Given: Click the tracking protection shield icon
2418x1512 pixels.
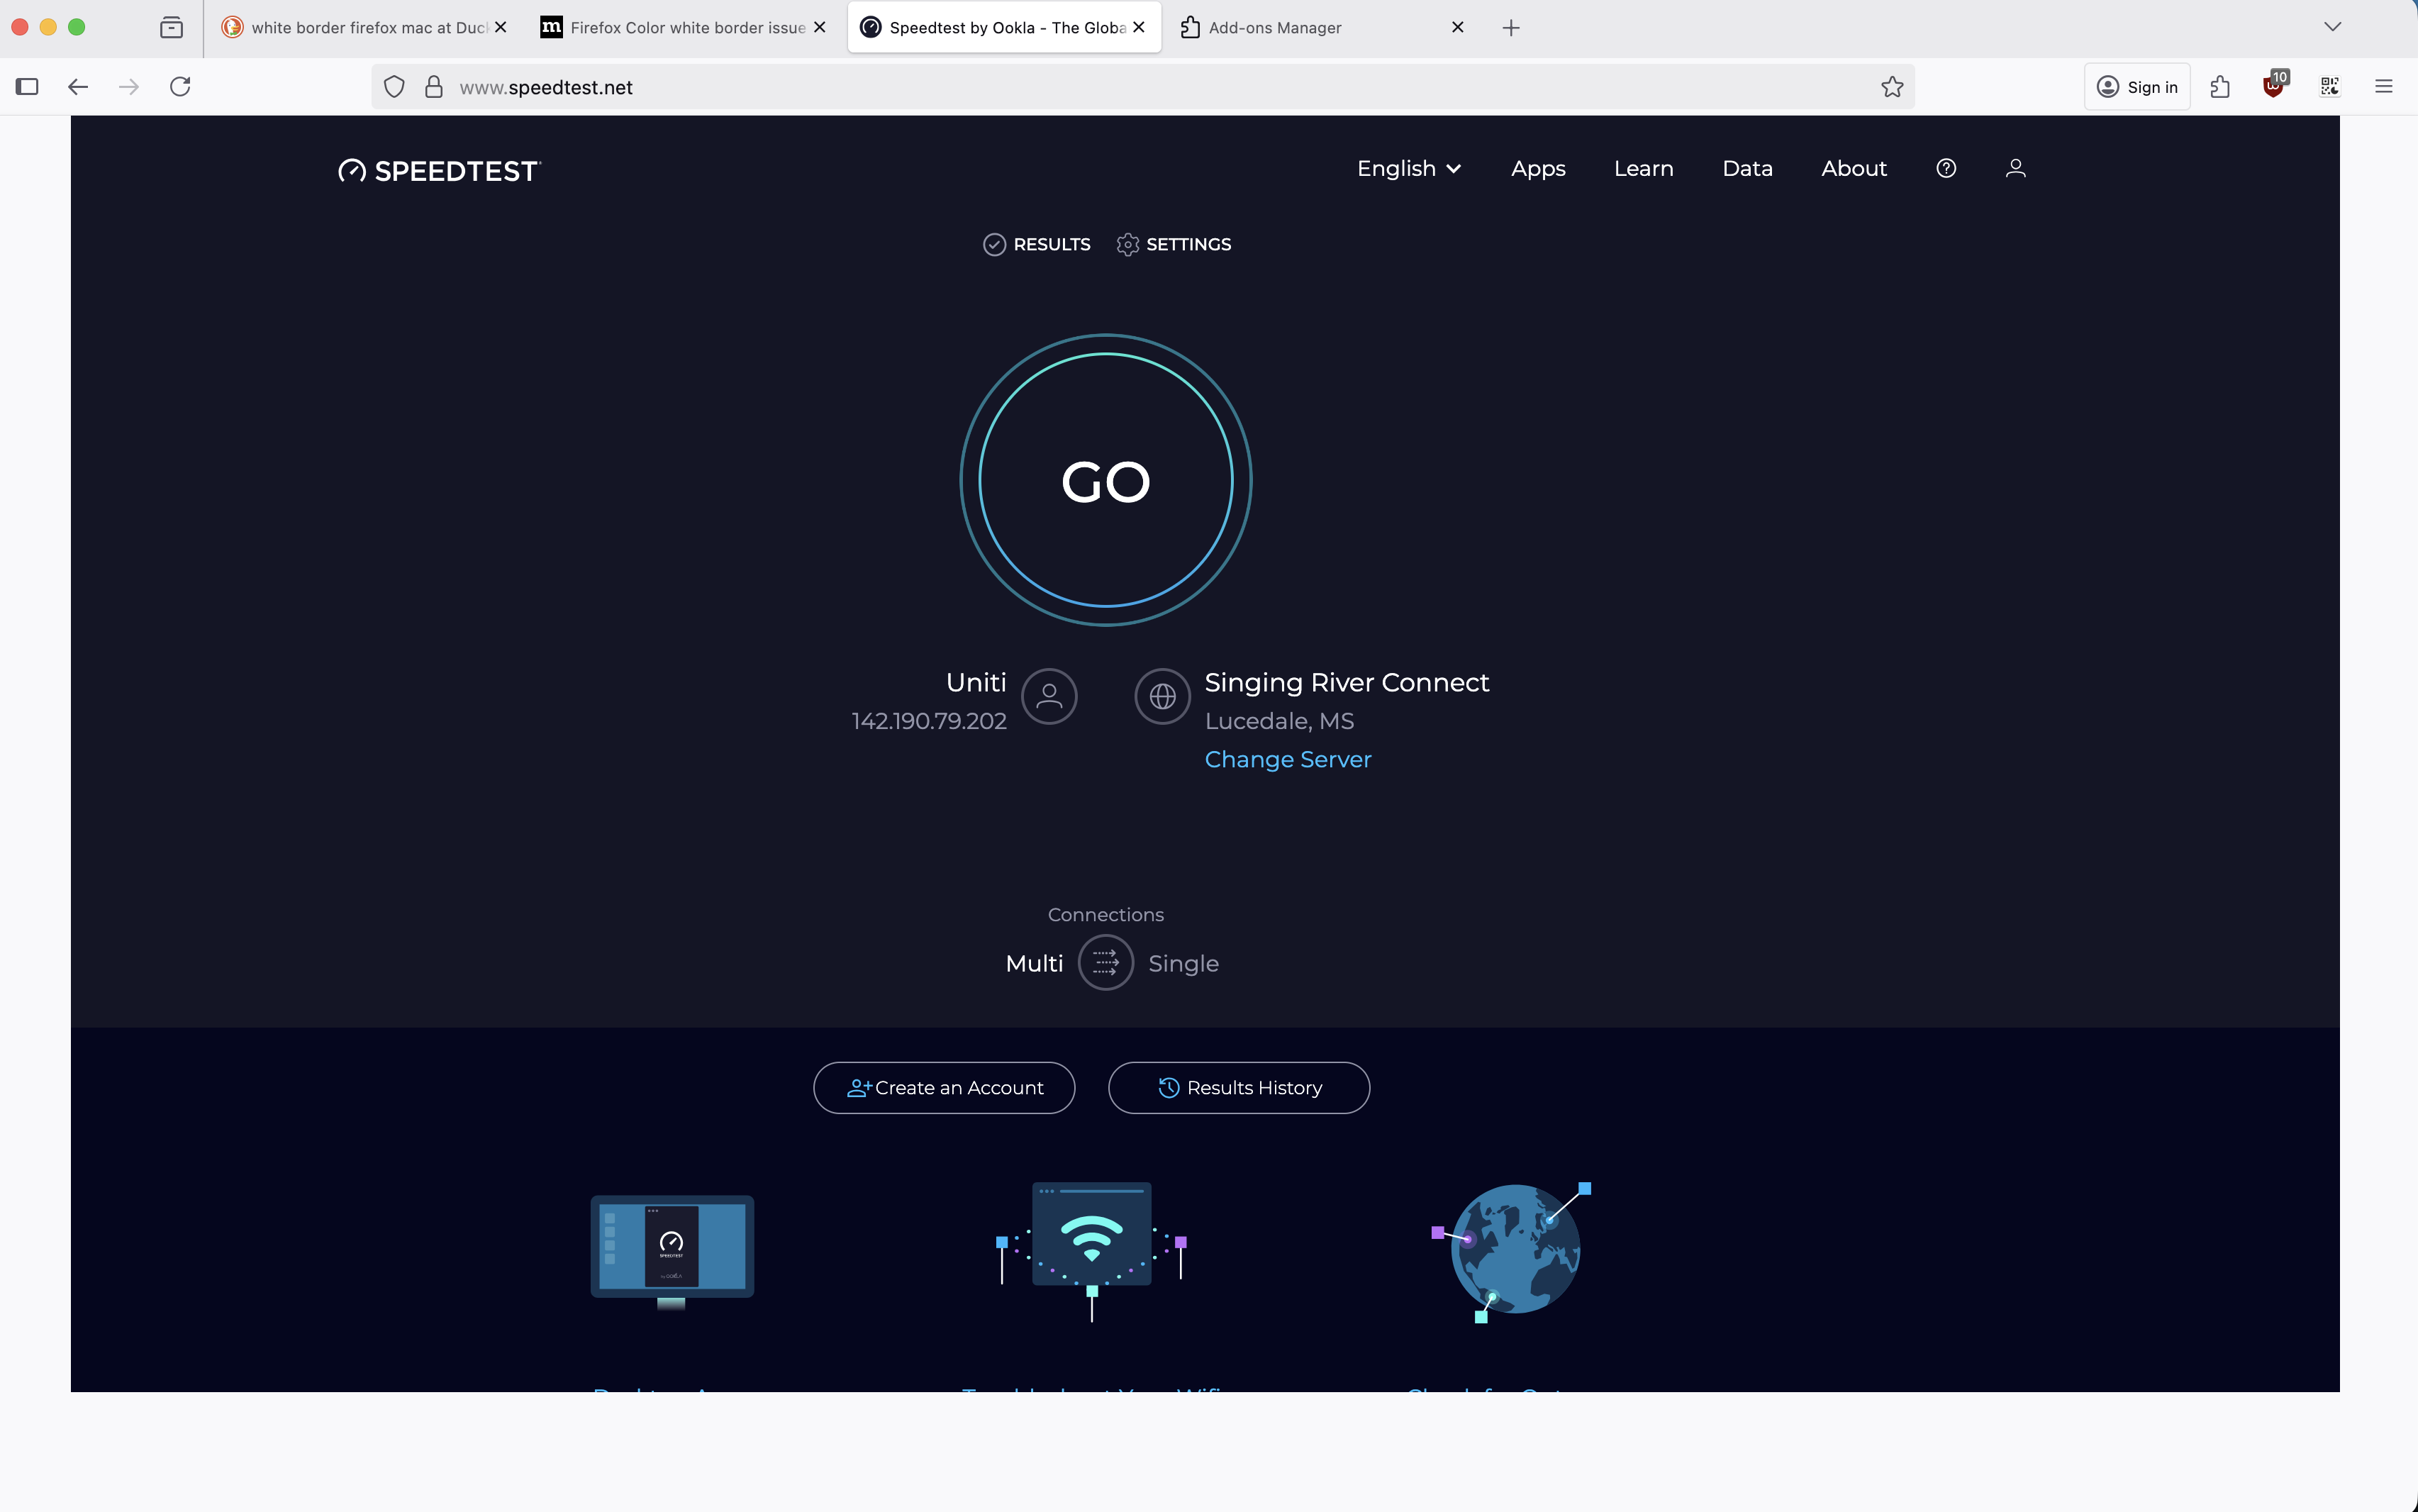Looking at the screenshot, I should pos(394,87).
